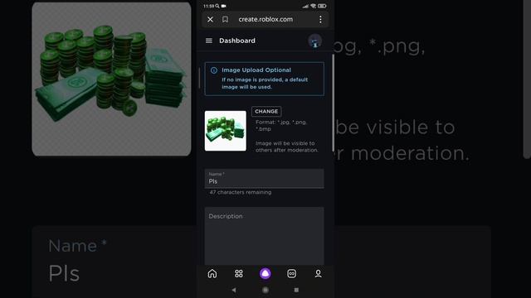Tap the purple Alice assistant icon

[x=265, y=273]
